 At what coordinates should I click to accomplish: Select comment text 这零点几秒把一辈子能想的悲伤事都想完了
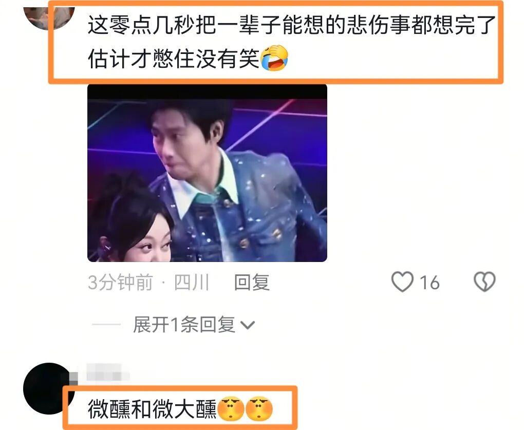[291, 25]
